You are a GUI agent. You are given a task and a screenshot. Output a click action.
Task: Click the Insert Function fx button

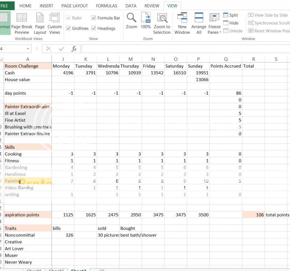point(74,49)
